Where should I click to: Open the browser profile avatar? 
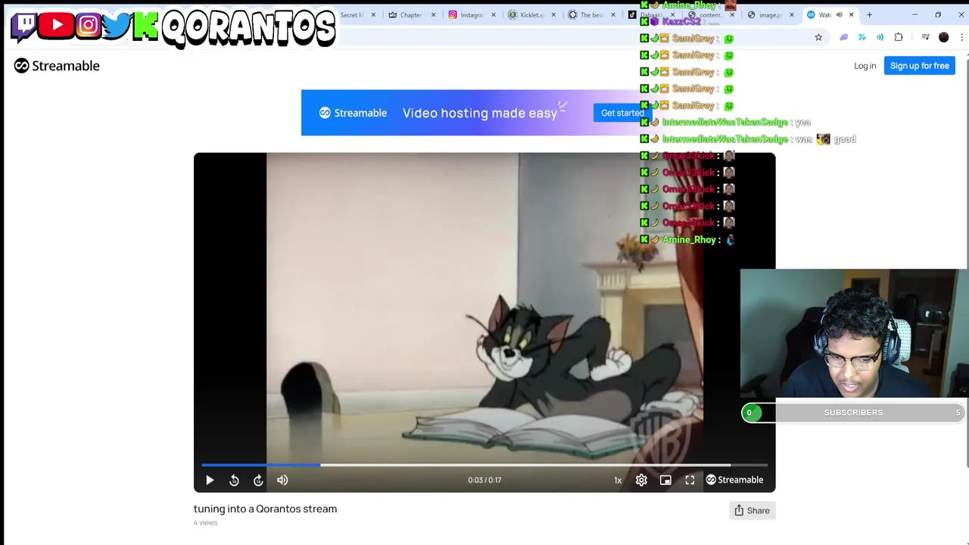pos(943,37)
